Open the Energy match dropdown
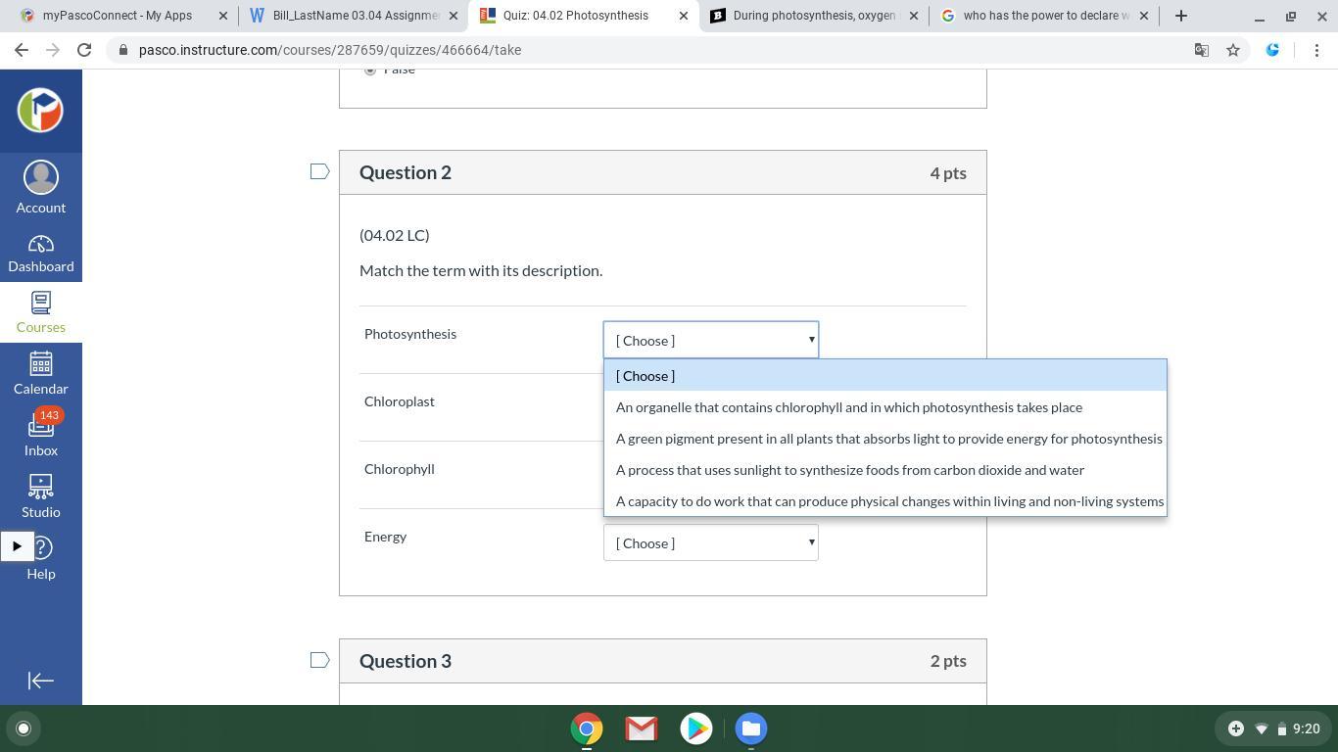Screen dimensions: 1338x752 click(x=711, y=542)
